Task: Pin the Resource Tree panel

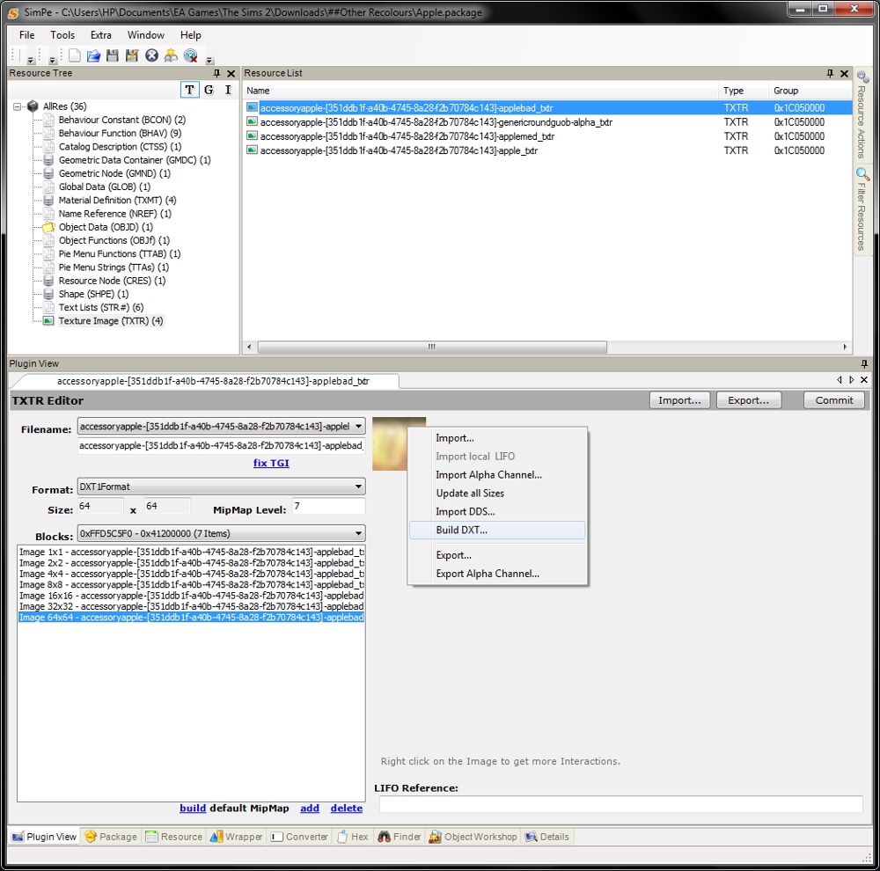Action: click(217, 74)
